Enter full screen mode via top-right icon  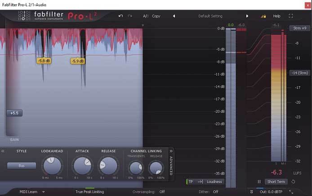tap(291, 16)
